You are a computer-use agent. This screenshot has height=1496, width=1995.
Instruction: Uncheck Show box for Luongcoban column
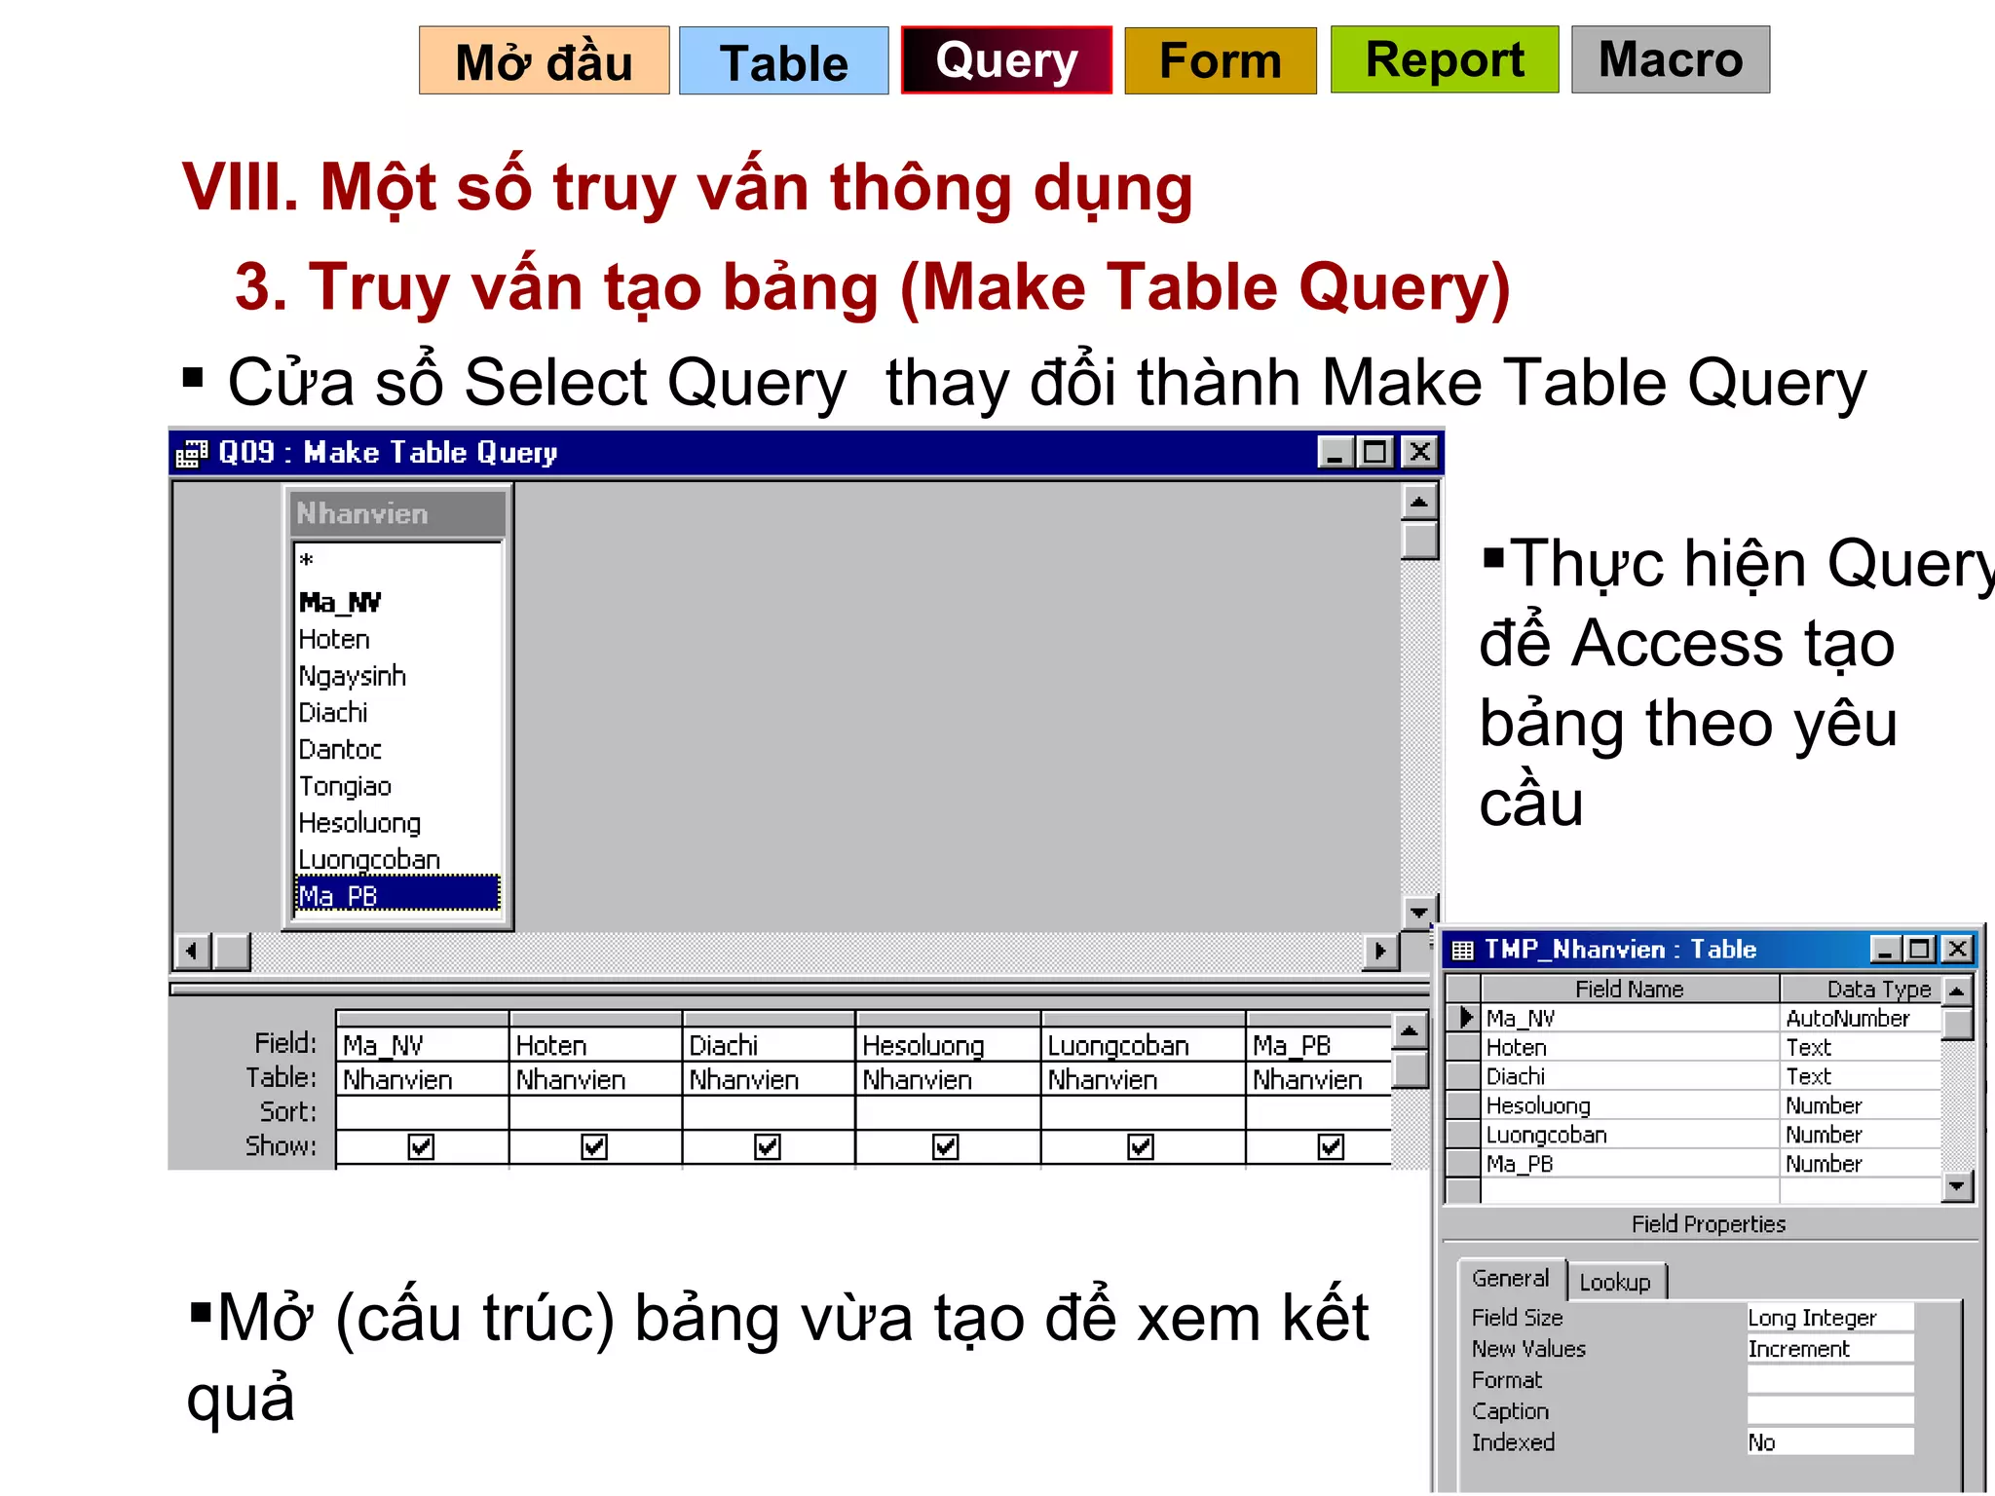click(1141, 1146)
